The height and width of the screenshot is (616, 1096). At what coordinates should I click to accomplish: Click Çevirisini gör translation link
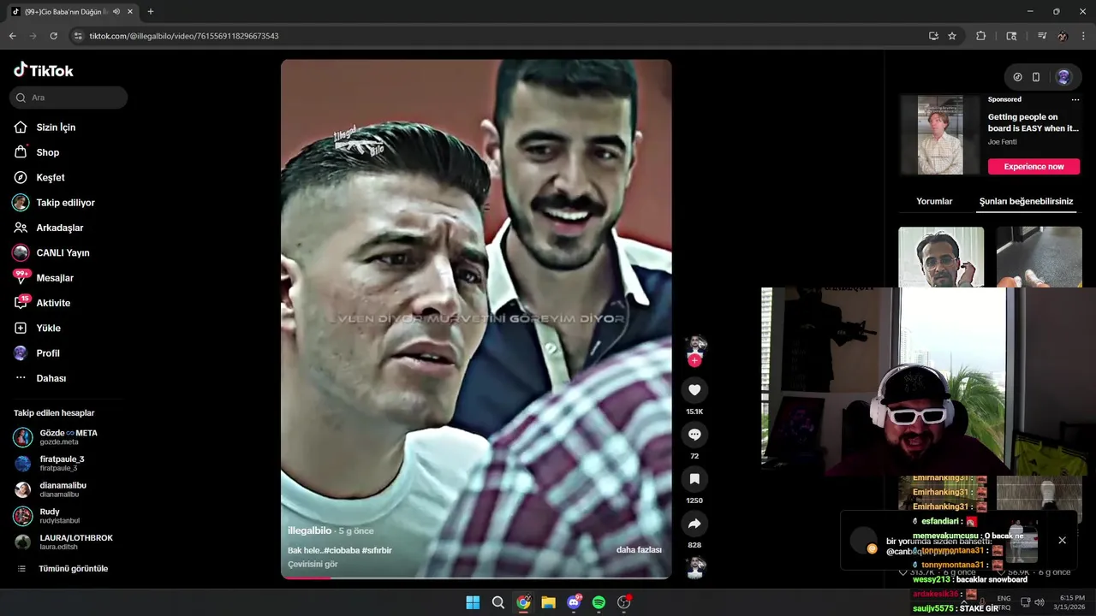pos(313,565)
